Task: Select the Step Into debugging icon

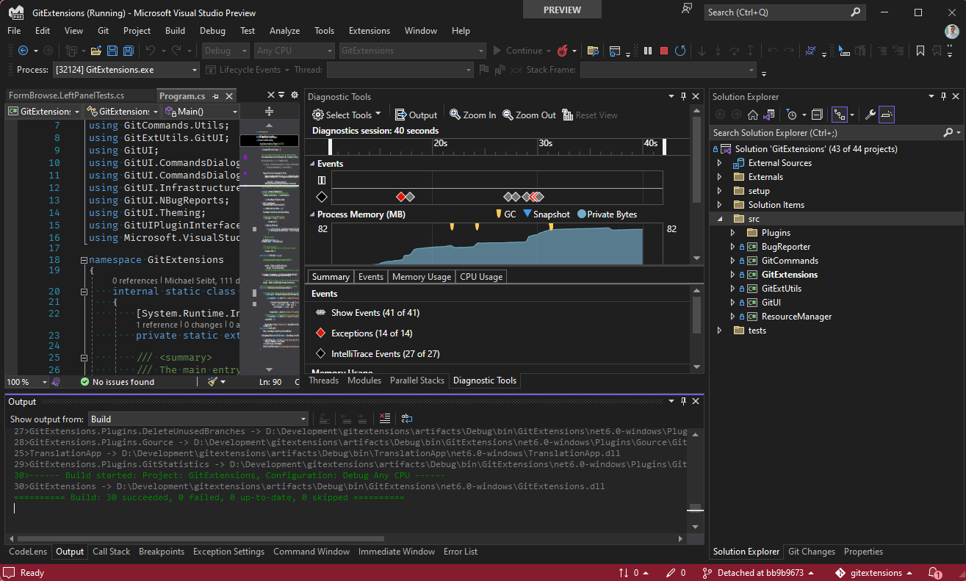Action: click(702, 51)
